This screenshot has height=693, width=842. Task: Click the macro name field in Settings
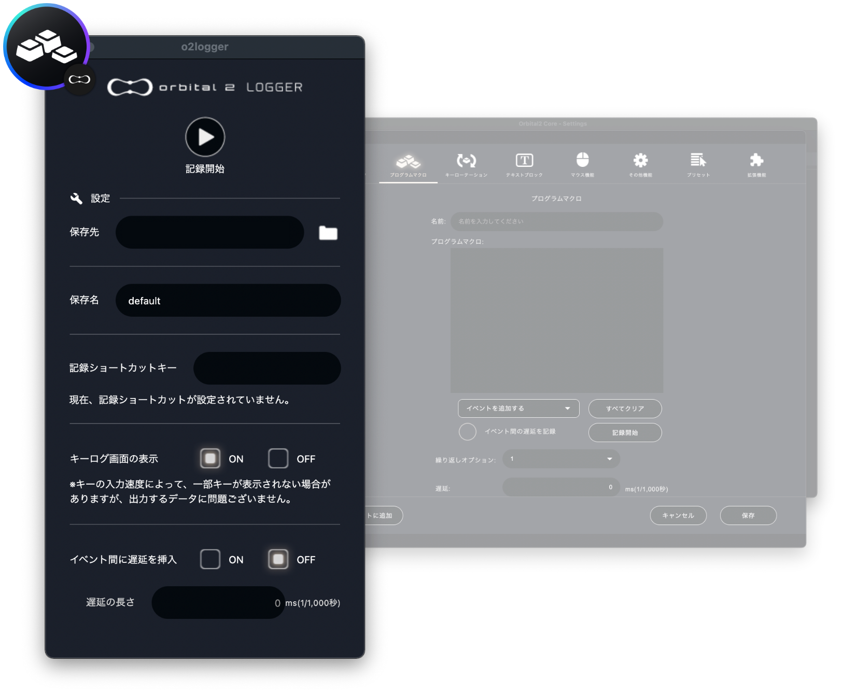click(x=557, y=221)
